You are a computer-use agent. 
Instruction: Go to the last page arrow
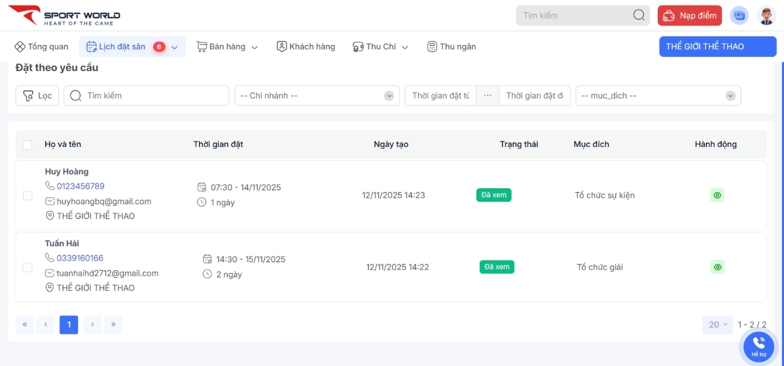pos(113,325)
